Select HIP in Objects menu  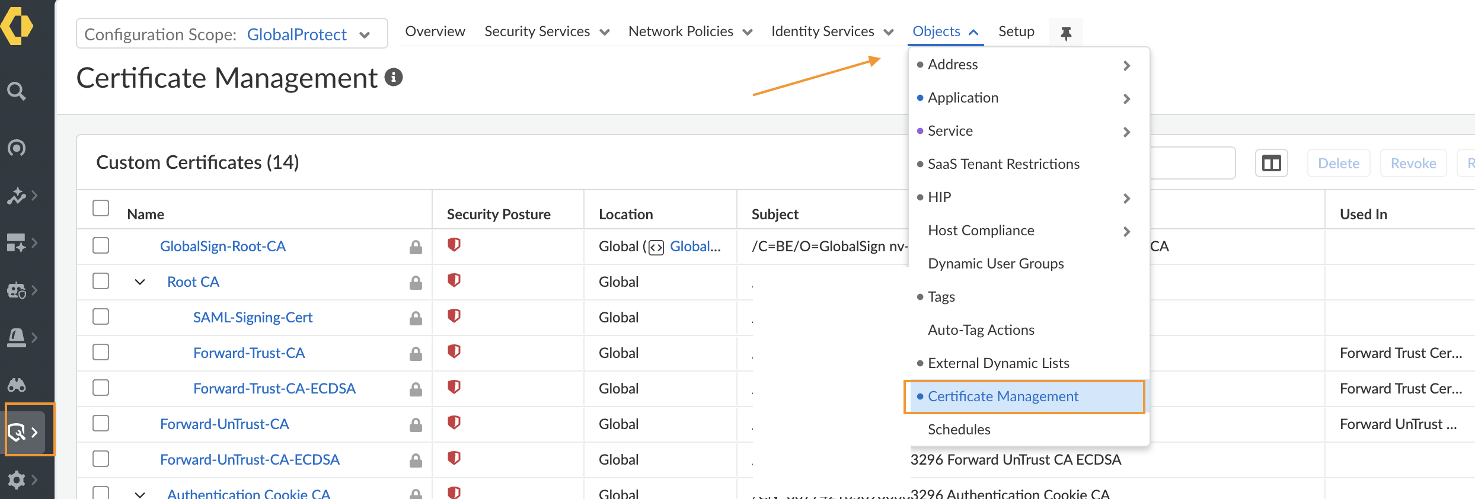point(1029,197)
